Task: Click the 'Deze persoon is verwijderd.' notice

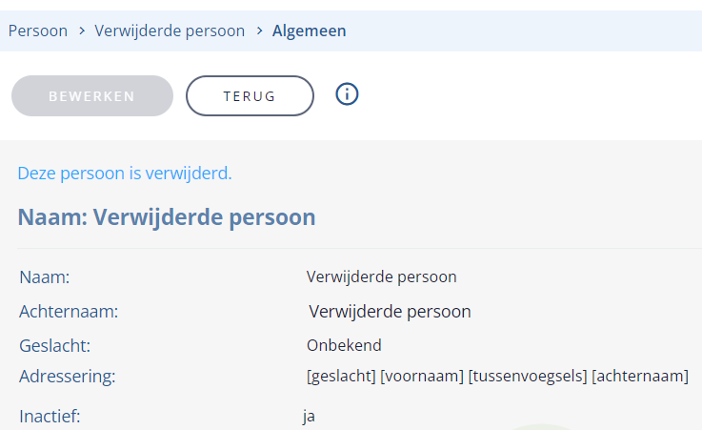Action: [x=125, y=174]
